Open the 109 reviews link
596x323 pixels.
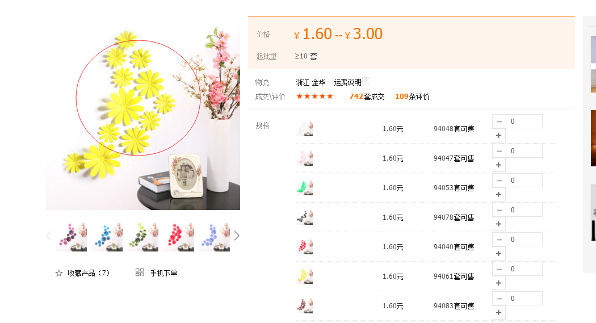click(412, 97)
